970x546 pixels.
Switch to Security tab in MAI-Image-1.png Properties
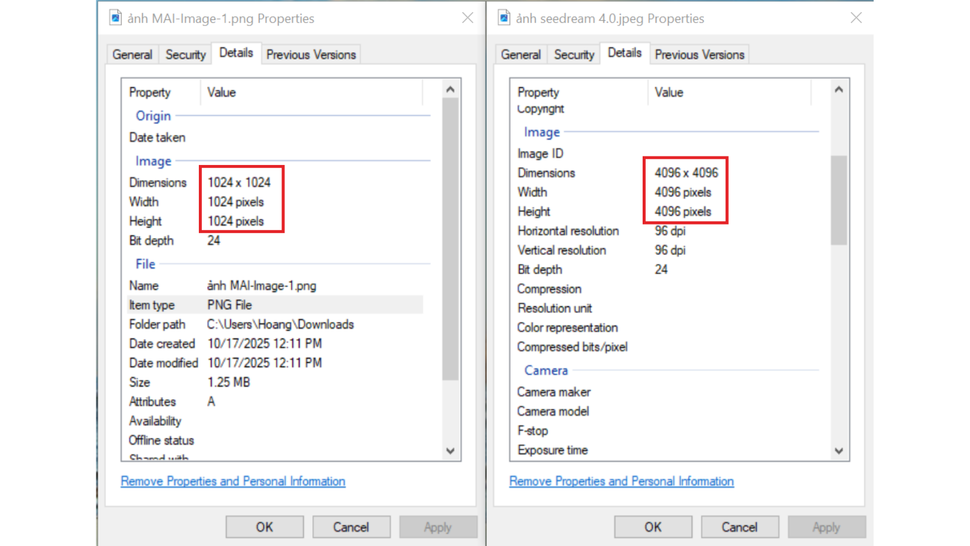[x=186, y=55]
